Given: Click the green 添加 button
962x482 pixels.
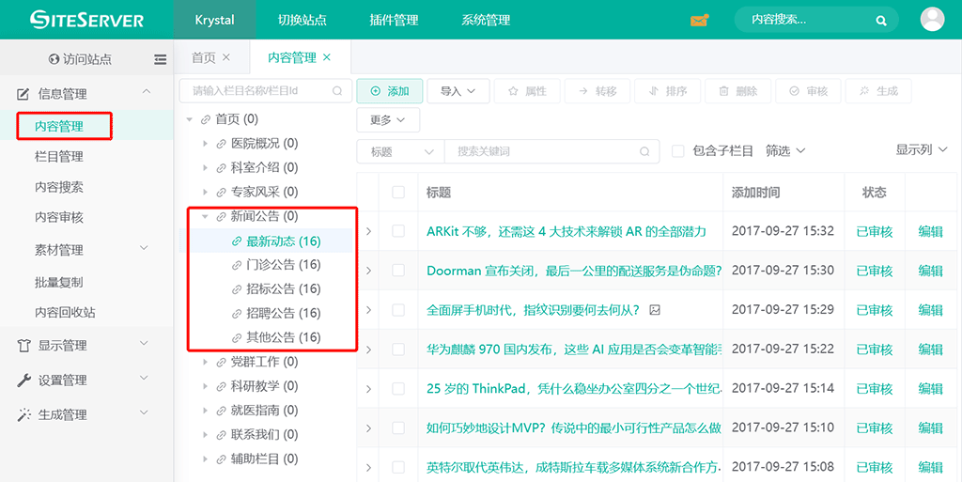Looking at the screenshot, I should point(390,91).
